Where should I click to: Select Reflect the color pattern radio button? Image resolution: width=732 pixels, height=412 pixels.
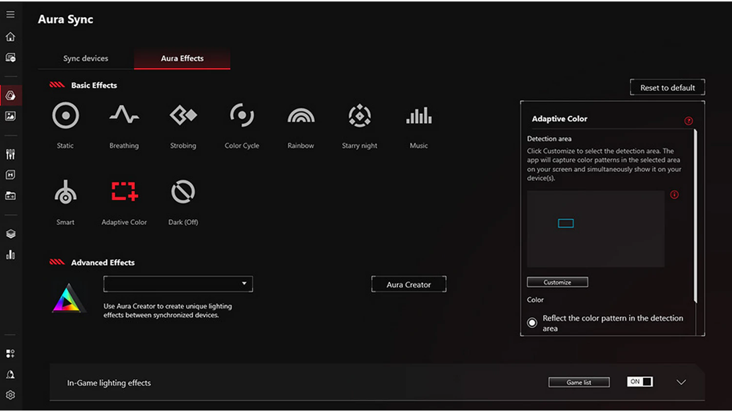[532, 323]
